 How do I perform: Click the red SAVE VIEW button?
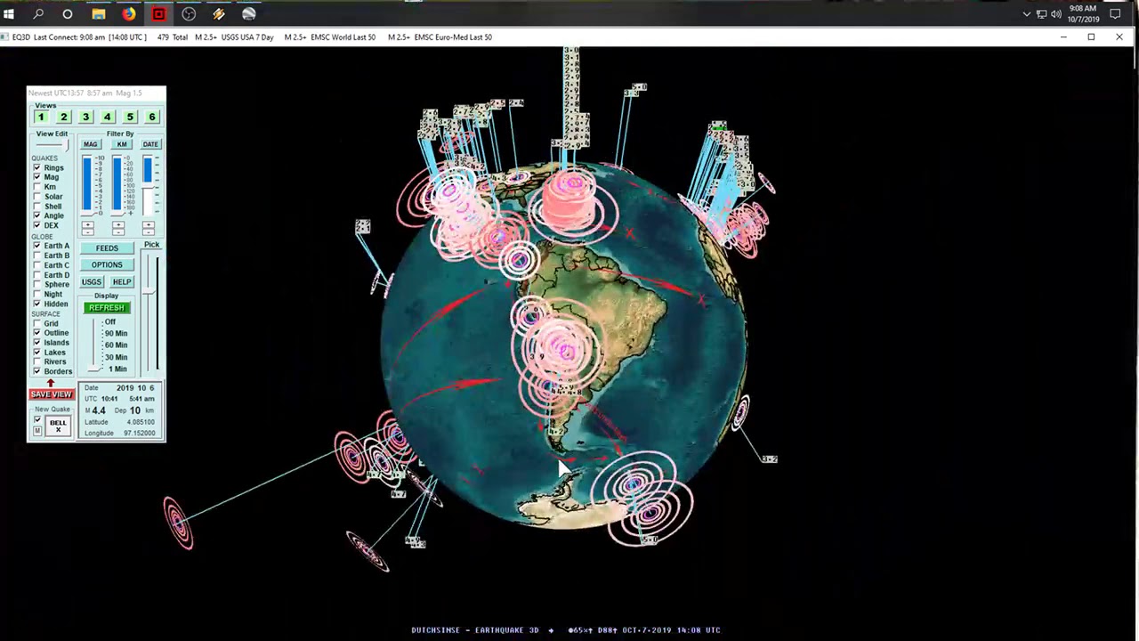point(51,394)
